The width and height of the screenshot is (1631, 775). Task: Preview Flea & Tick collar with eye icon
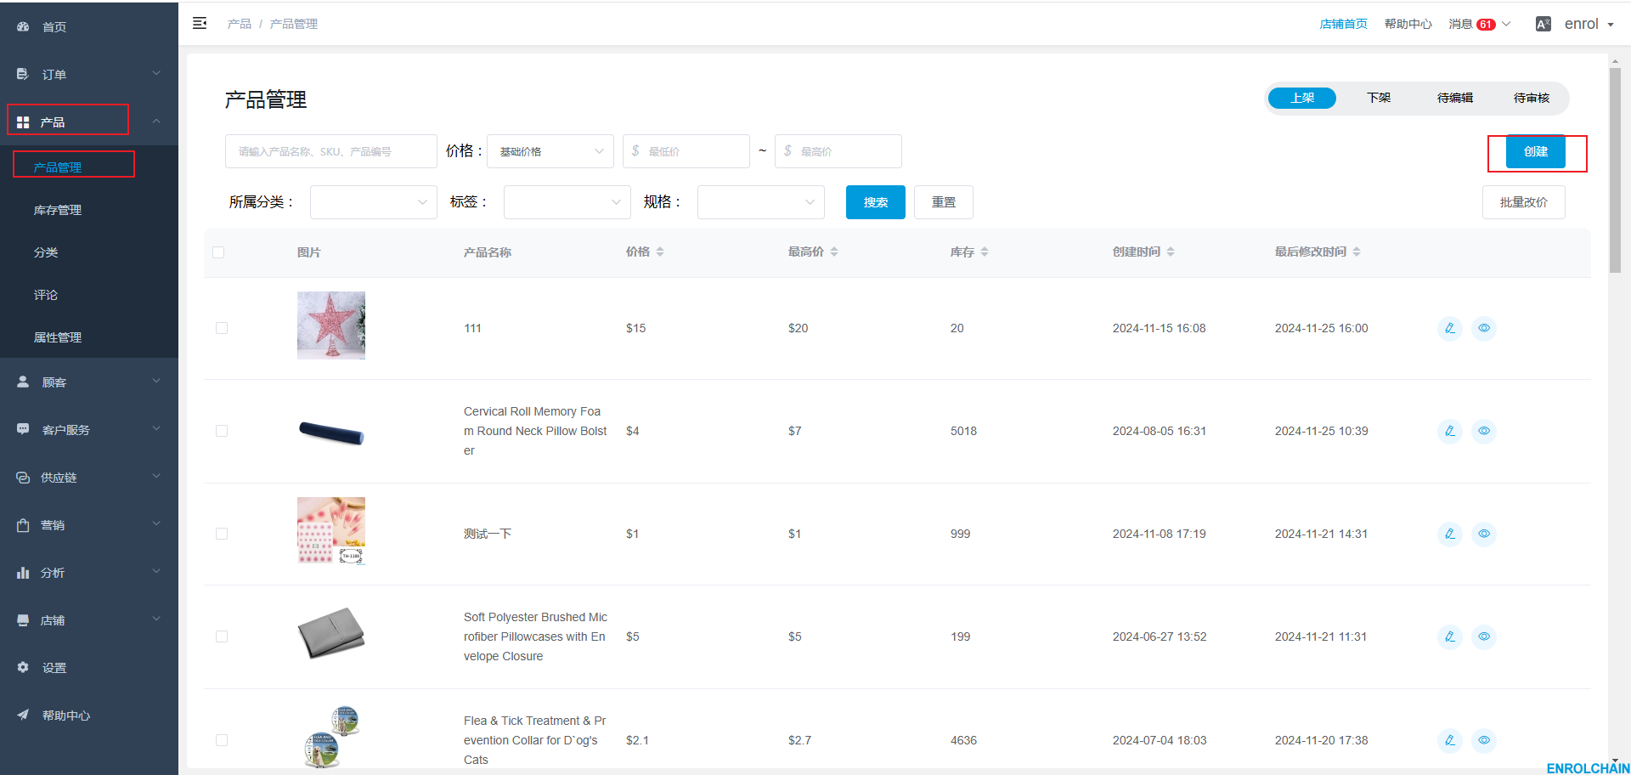[x=1484, y=740]
